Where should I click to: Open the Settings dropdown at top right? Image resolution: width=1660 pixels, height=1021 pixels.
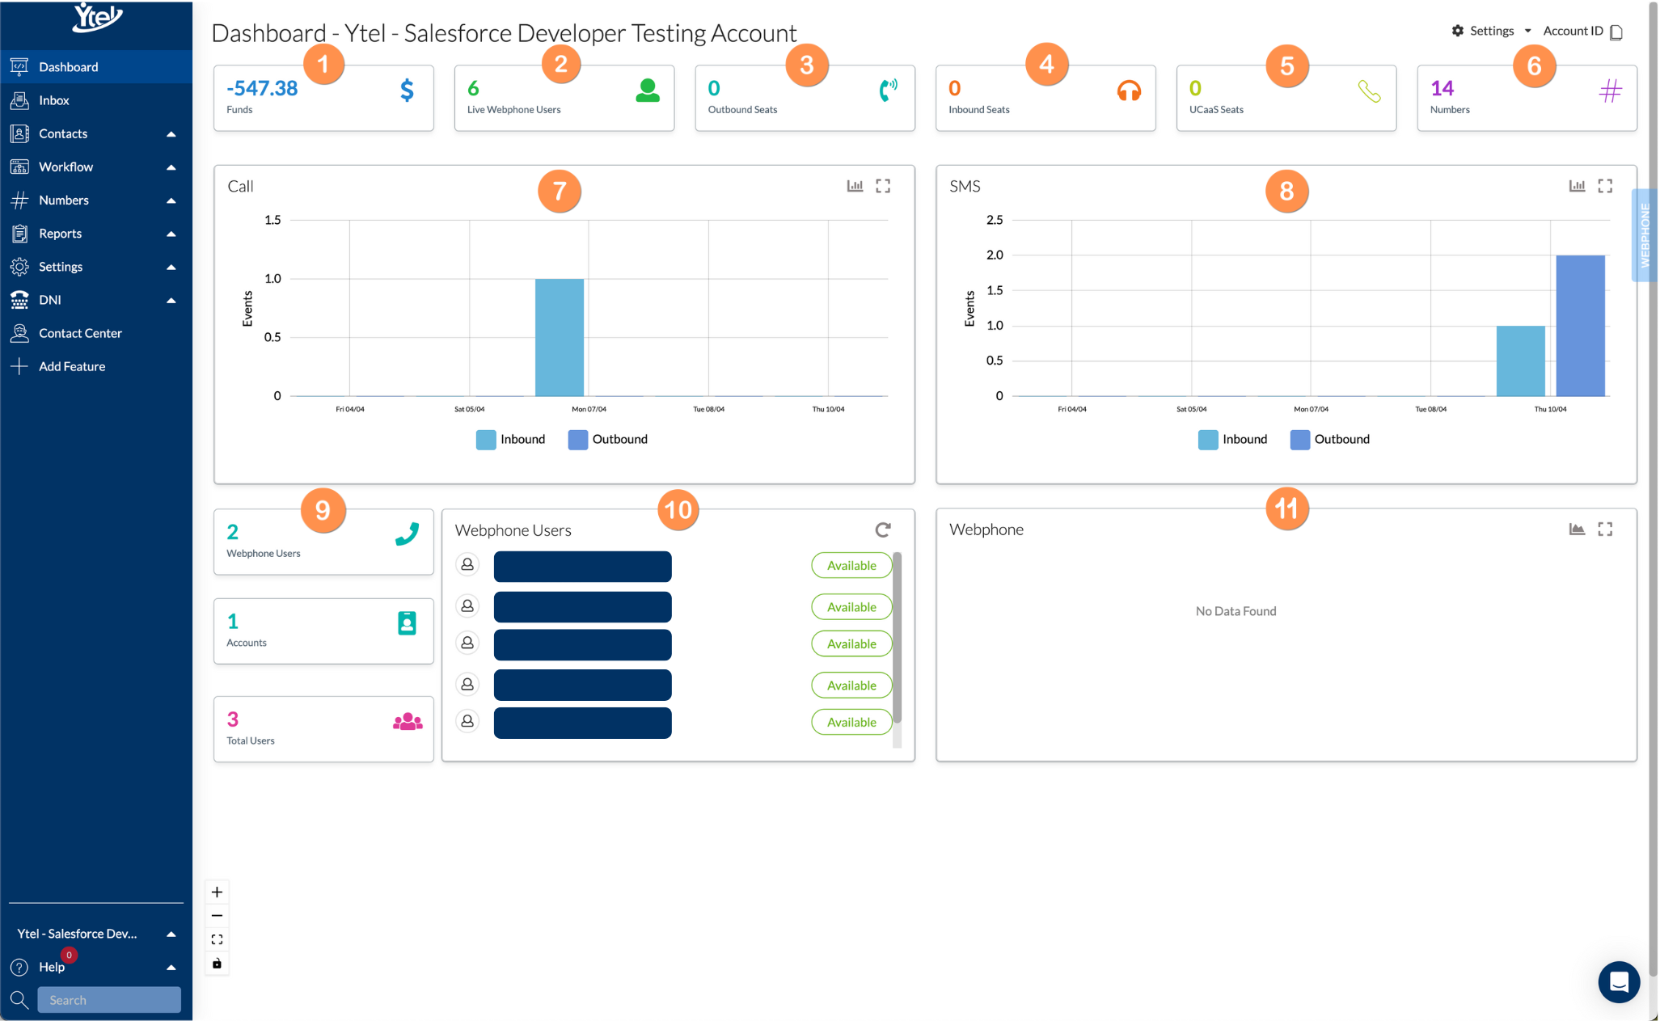(1492, 31)
